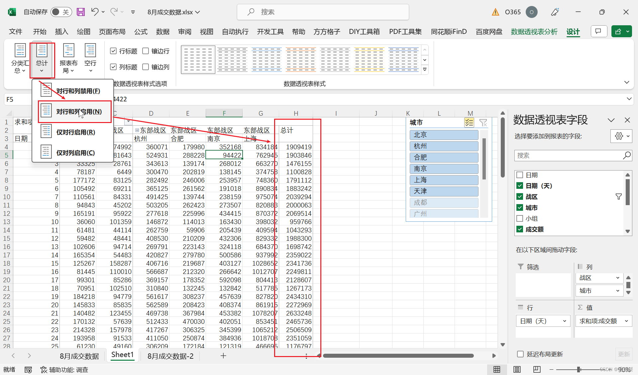The height and width of the screenshot is (375, 638).
Task: Click the Redo arrow icon
Action: tap(114, 12)
